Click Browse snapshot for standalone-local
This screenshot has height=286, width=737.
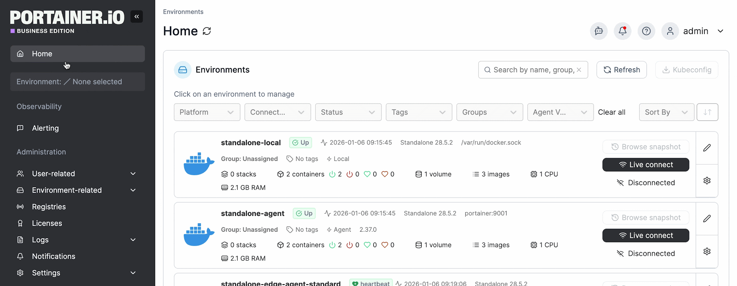click(x=646, y=147)
